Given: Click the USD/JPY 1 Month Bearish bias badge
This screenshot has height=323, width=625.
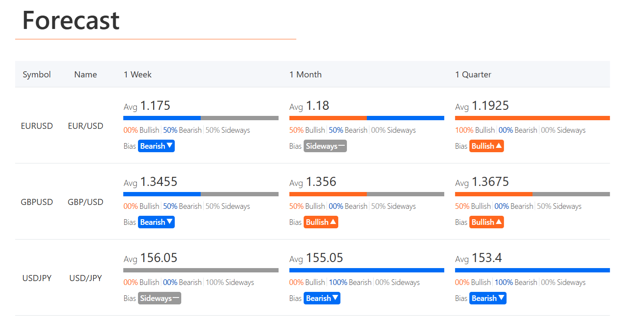Looking at the screenshot, I should pyautogui.click(x=322, y=298).
